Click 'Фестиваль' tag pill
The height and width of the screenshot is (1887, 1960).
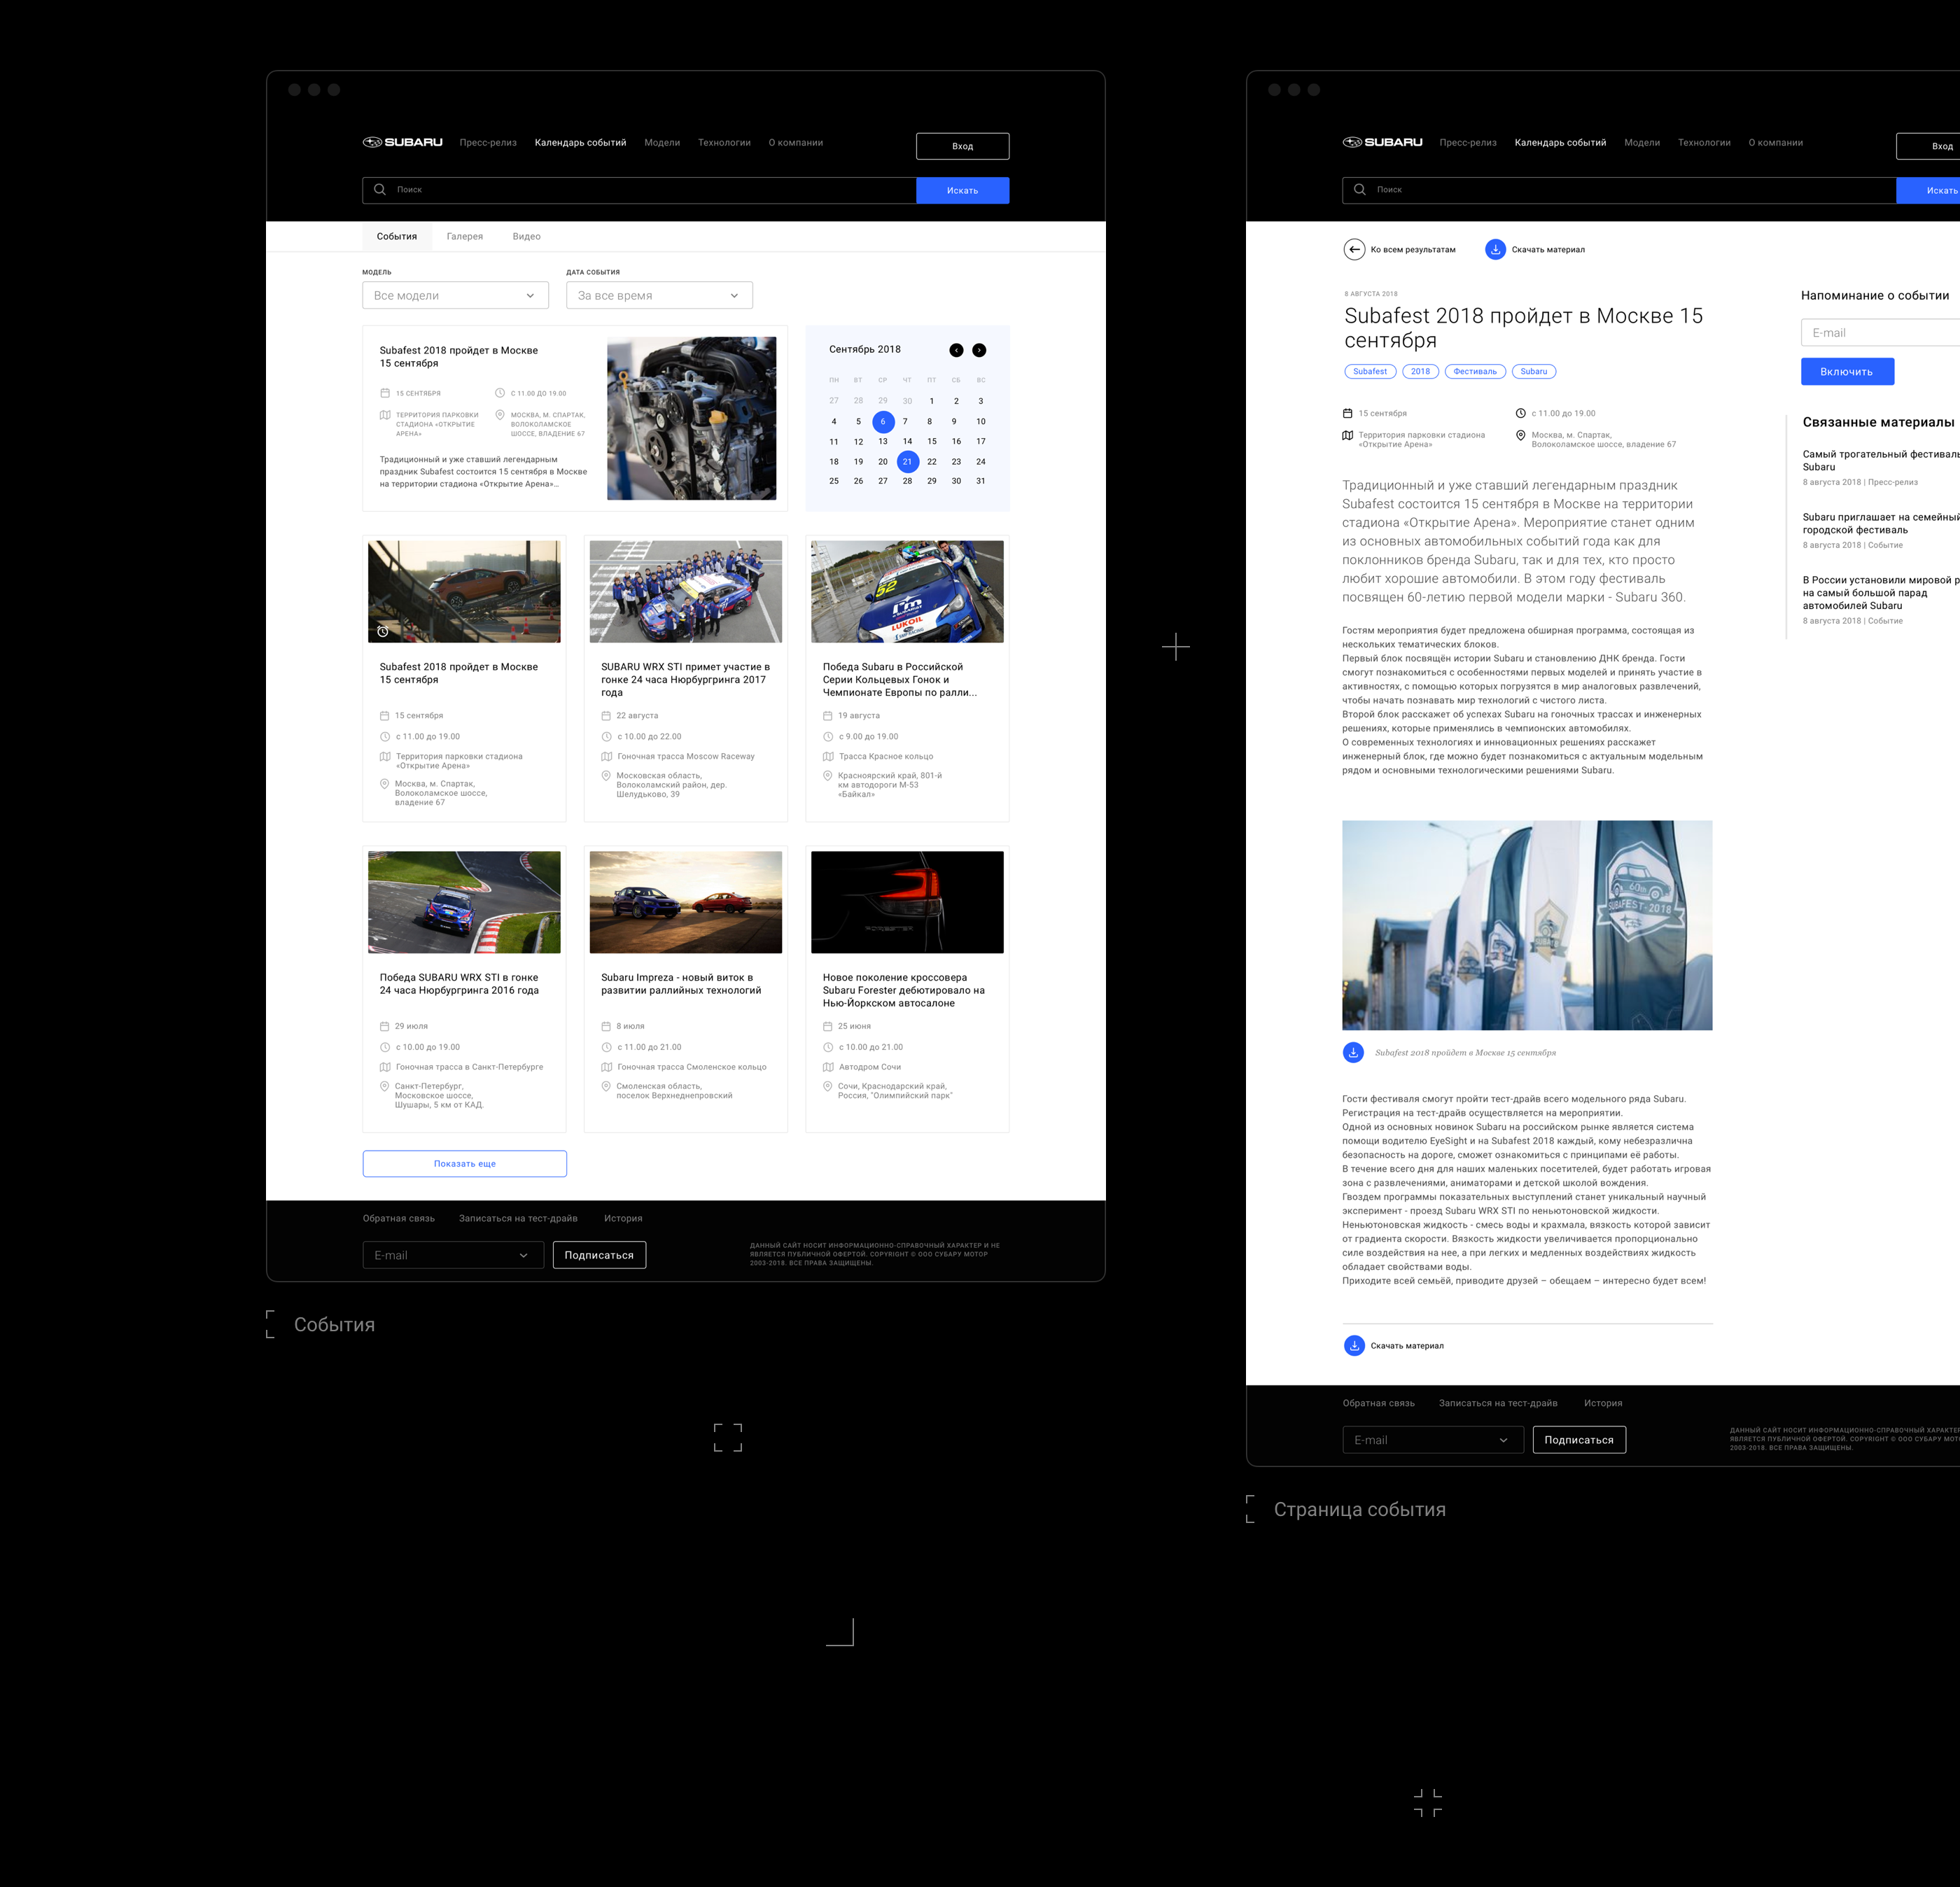click(x=1475, y=372)
